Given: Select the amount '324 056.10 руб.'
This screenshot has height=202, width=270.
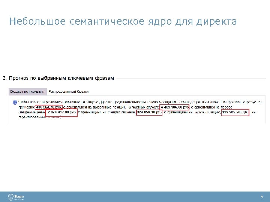Looking at the screenshot, I should click(x=149, y=112).
